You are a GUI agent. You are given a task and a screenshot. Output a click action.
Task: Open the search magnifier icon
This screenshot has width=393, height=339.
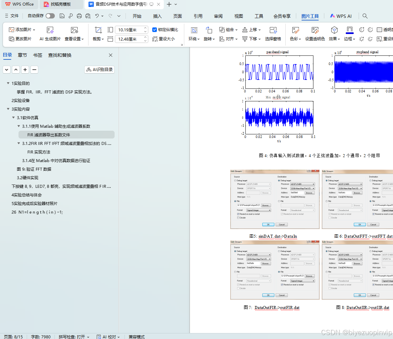tap(365, 16)
